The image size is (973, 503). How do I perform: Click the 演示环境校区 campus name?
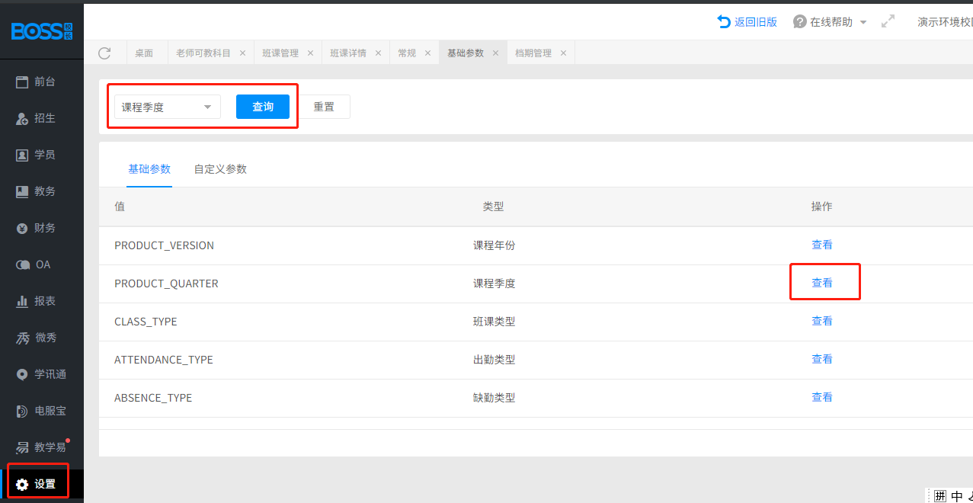tap(945, 22)
